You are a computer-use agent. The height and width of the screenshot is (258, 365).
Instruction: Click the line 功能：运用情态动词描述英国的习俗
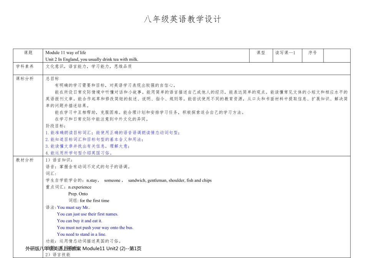pyautogui.click(x=83, y=241)
